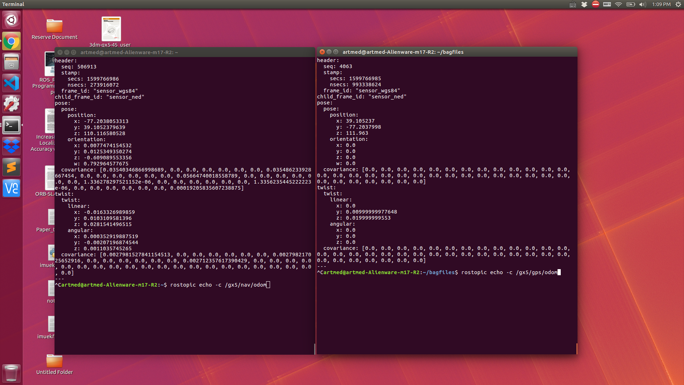Click the 1:09 PM clock menu
This screenshot has width=684, height=385.
pyautogui.click(x=661, y=4)
